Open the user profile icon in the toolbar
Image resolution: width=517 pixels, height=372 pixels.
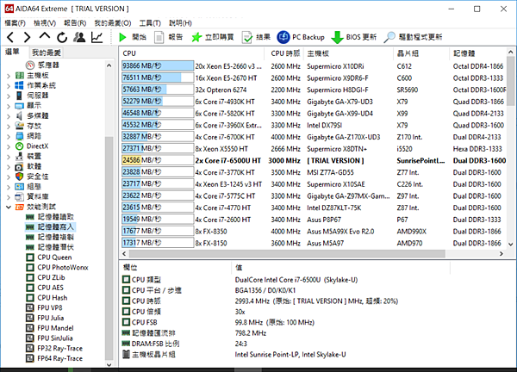click(79, 37)
